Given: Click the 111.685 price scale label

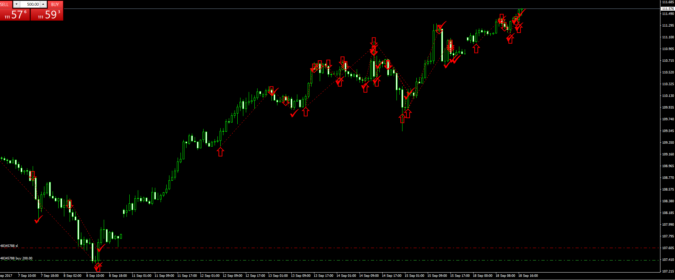Looking at the screenshot, I should 668,2.
